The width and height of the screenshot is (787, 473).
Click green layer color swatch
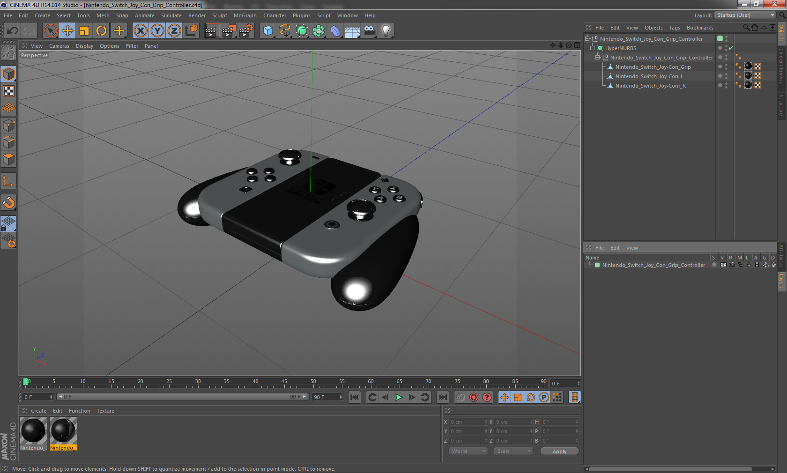click(x=597, y=265)
